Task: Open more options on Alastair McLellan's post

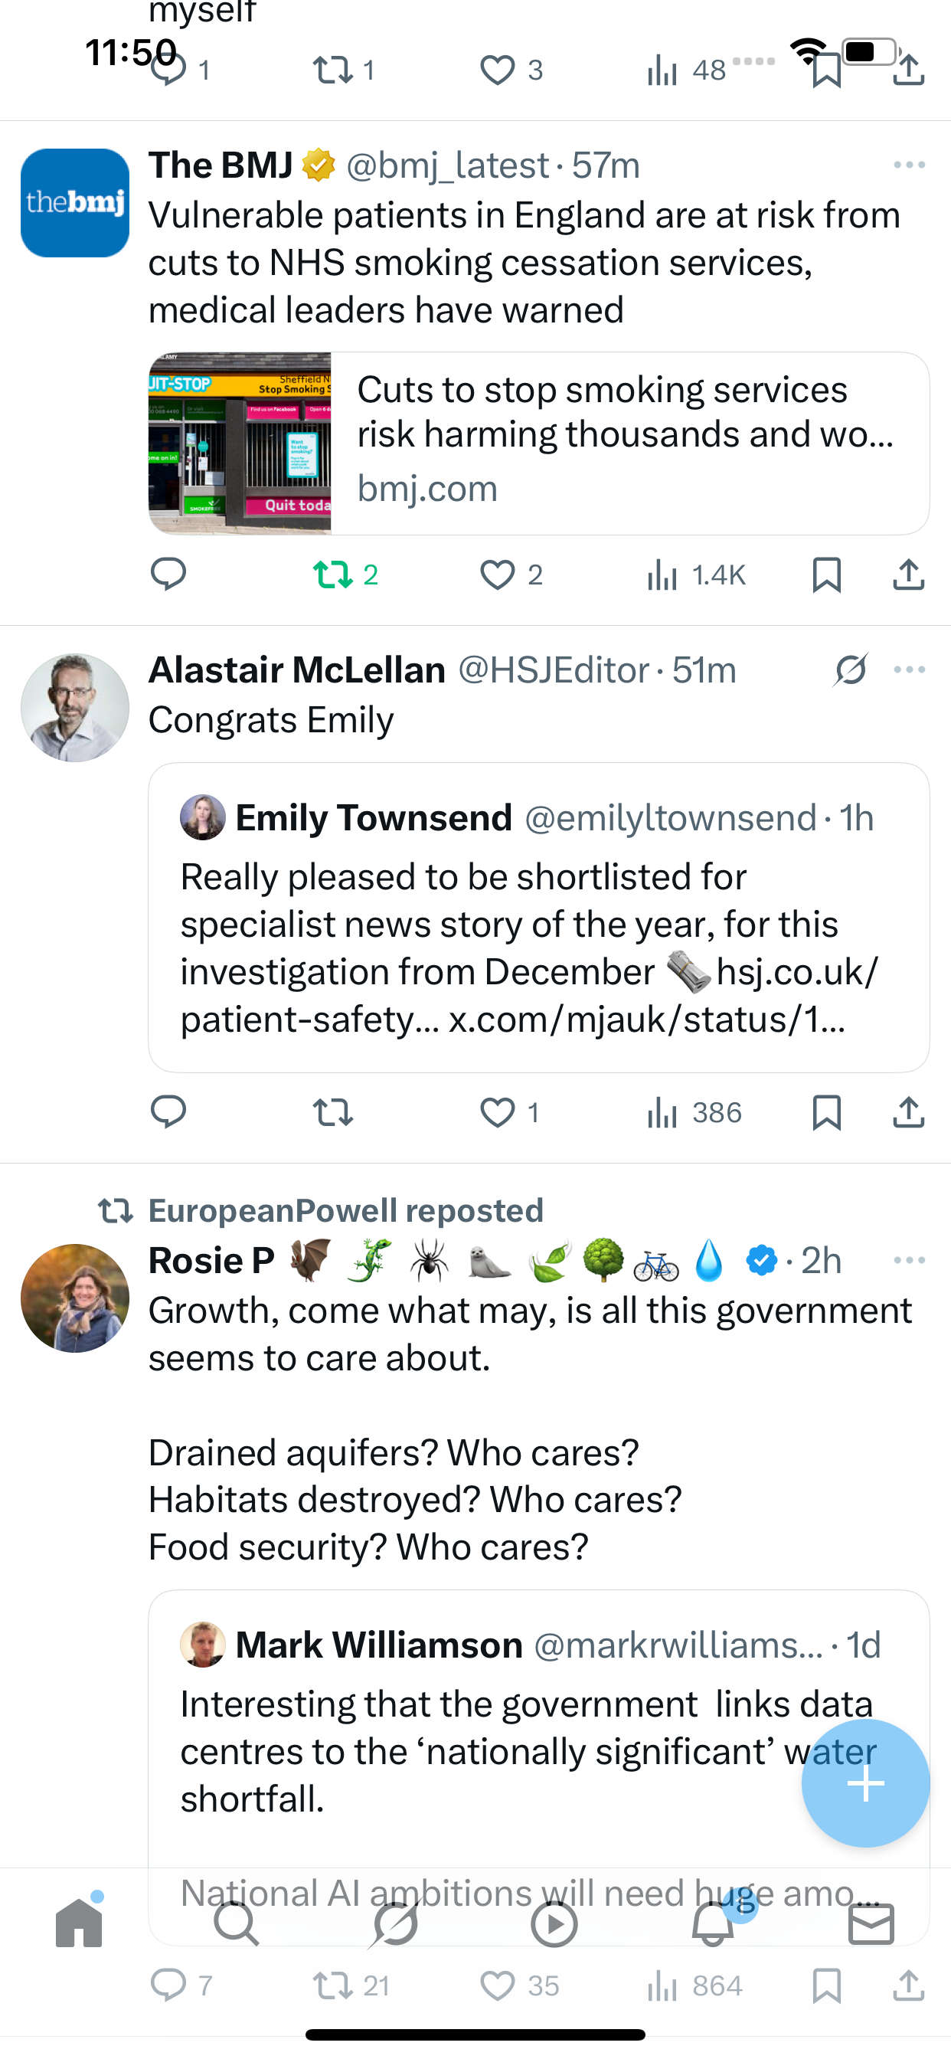Action: (909, 669)
